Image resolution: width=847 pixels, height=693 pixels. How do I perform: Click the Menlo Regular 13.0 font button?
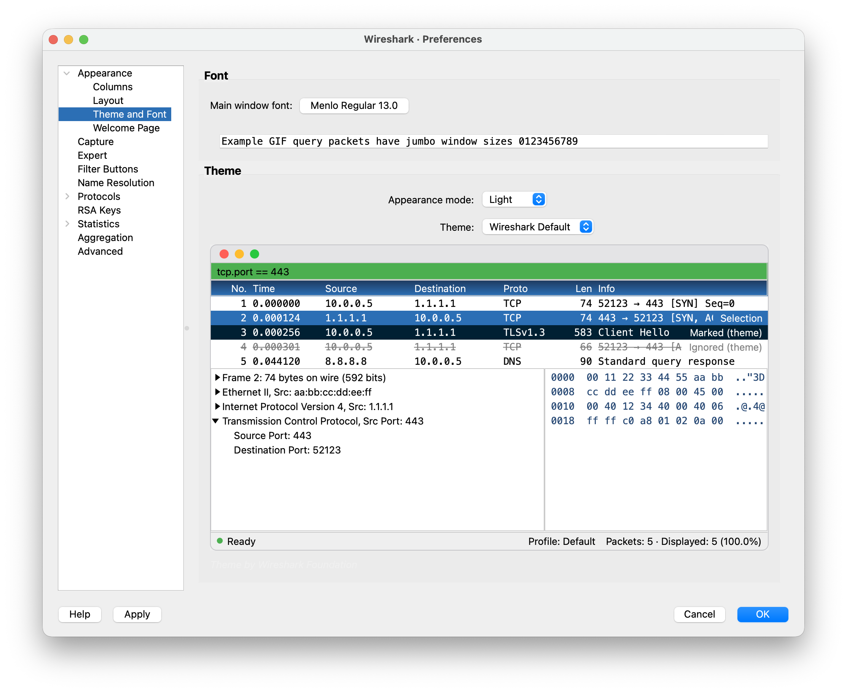coord(354,106)
